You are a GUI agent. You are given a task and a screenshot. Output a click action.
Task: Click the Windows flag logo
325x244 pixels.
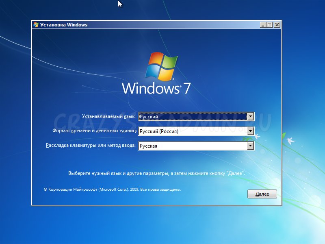pos(163,65)
